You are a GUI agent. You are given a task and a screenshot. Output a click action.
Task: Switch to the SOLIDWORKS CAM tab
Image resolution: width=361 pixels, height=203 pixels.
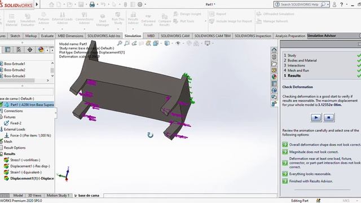[x=175, y=36]
